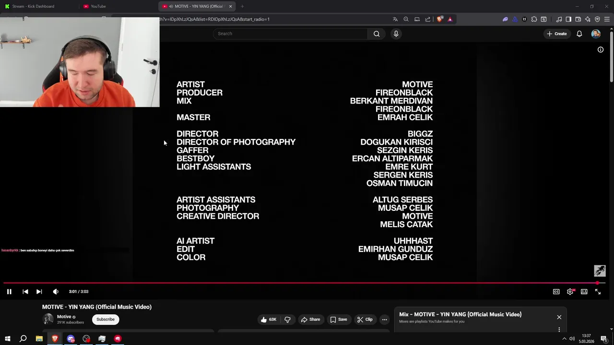Open the Mix playlist options menu
Screen dimensions: 614x345
(x=559, y=329)
